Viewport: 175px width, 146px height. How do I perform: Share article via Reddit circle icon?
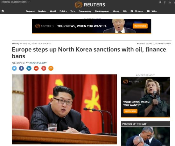coord(36,68)
